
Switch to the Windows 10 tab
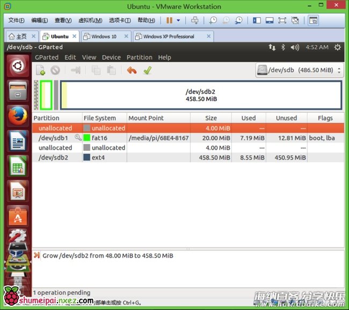point(104,37)
